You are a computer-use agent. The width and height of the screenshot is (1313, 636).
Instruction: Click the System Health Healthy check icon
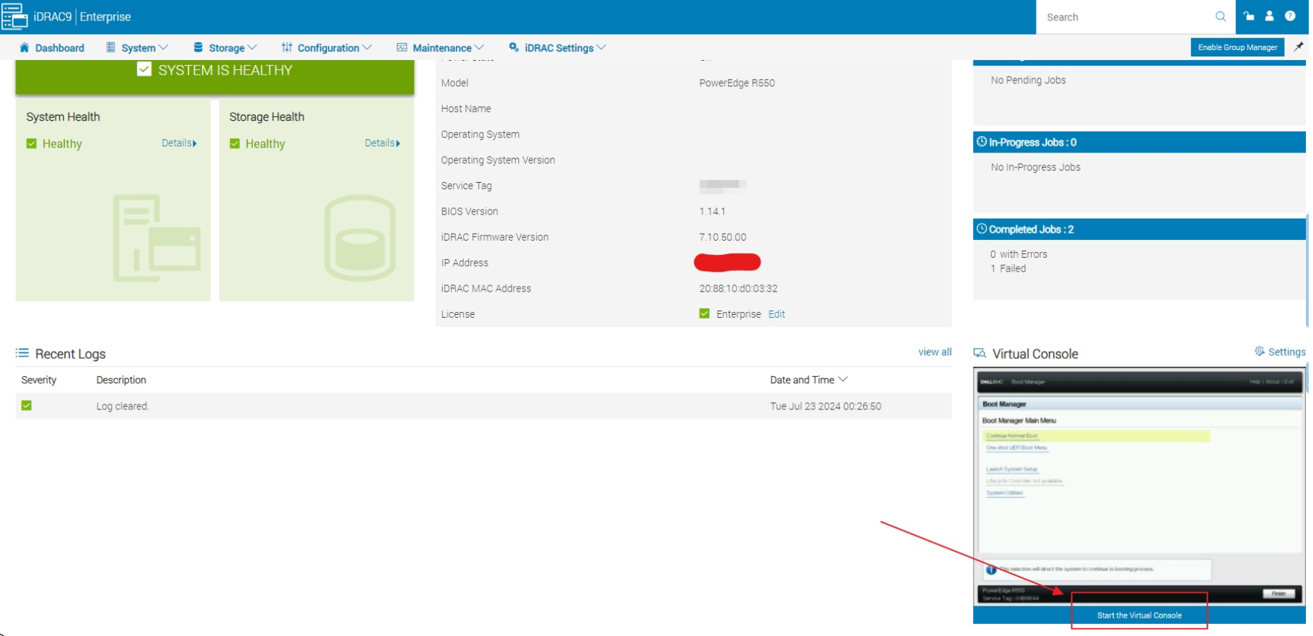(x=32, y=144)
